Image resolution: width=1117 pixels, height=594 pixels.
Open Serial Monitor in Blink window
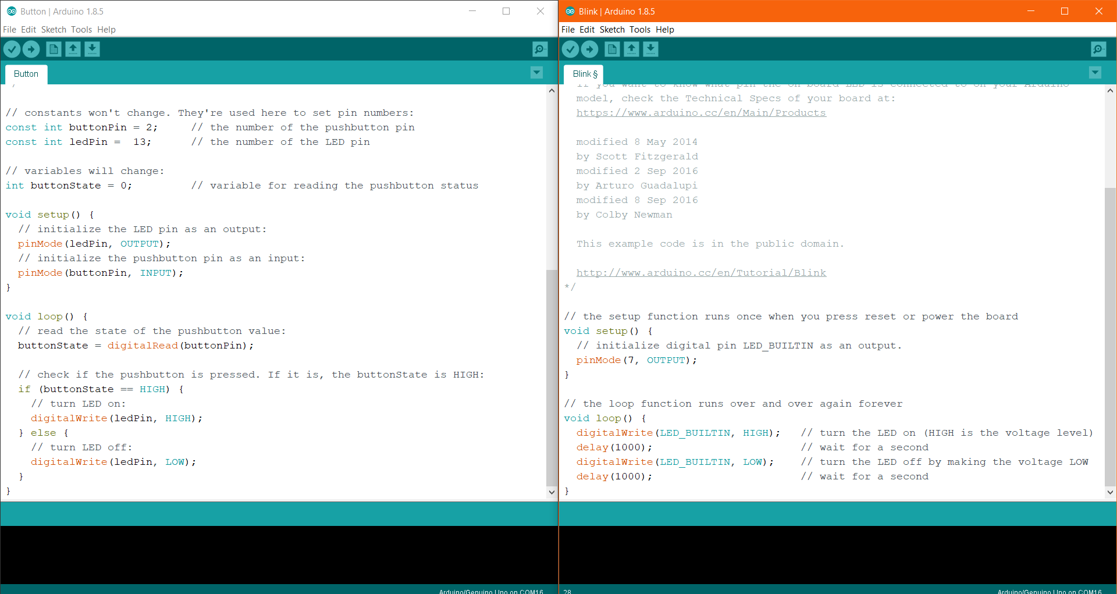(1098, 49)
